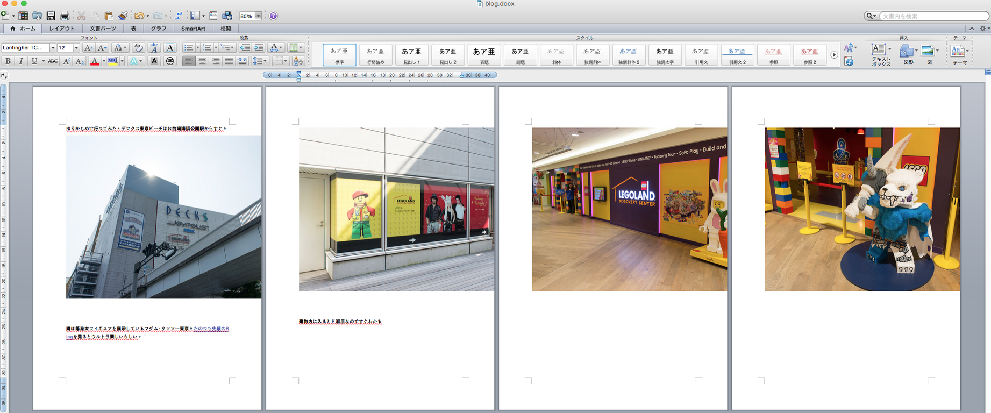Open the たのっち先輩のBlog hyperlink
Image resolution: width=991 pixels, height=413 pixels.
pyautogui.click(x=211, y=329)
